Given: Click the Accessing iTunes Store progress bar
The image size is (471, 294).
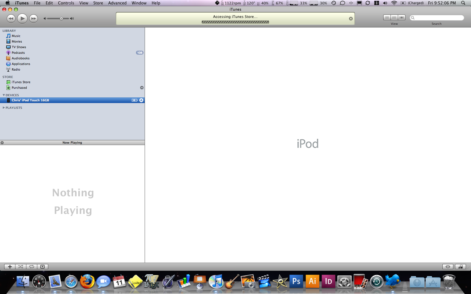Looking at the screenshot, I should tap(235, 22).
